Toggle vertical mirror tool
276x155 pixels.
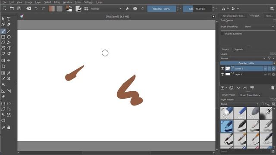tap(233, 9)
